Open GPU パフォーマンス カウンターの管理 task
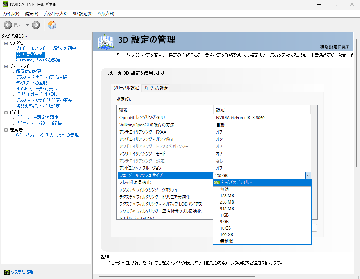Image resolution: width=360 pixels, height=279 pixels. coord(47,135)
